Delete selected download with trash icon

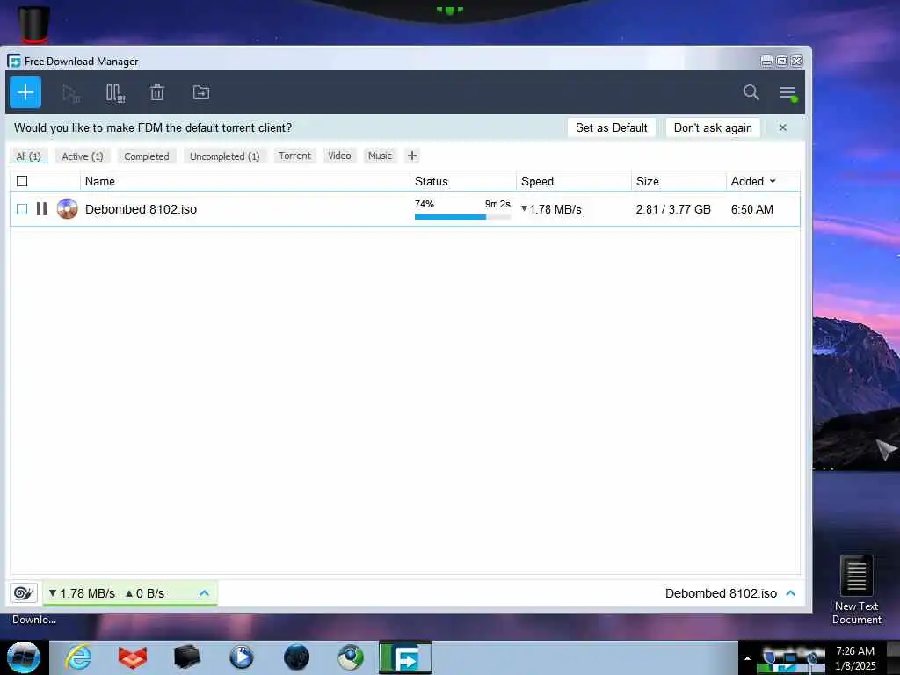click(x=157, y=92)
